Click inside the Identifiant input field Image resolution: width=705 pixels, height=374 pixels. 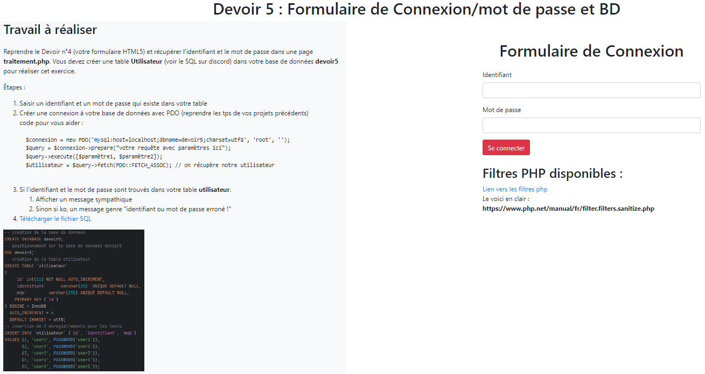pyautogui.click(x=591, y=90)
